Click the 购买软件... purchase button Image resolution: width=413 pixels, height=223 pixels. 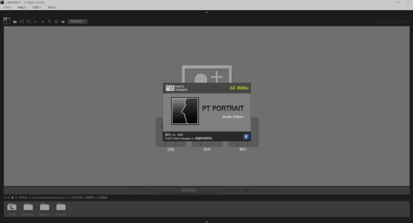coord(77,22)
